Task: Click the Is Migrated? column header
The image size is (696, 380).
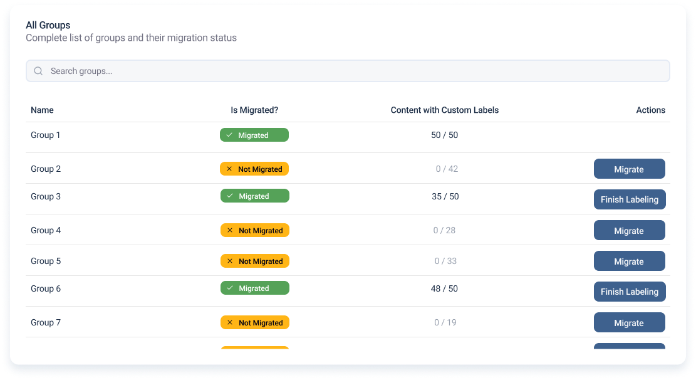Action: point(254,110)
